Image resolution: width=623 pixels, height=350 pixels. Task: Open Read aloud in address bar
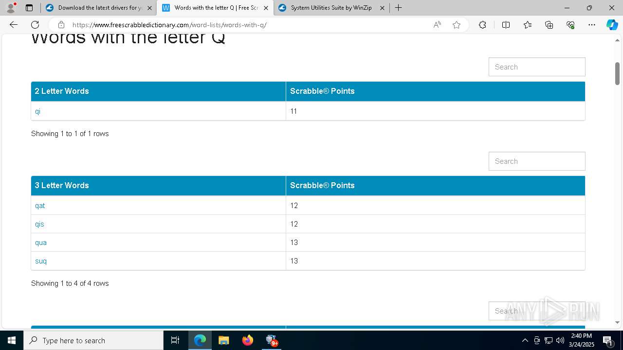click(437, 25)
